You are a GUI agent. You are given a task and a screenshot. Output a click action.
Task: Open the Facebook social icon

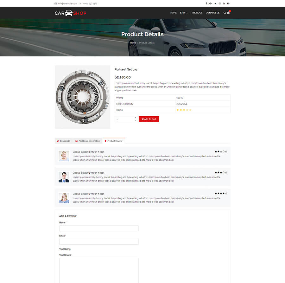(206, 3)
